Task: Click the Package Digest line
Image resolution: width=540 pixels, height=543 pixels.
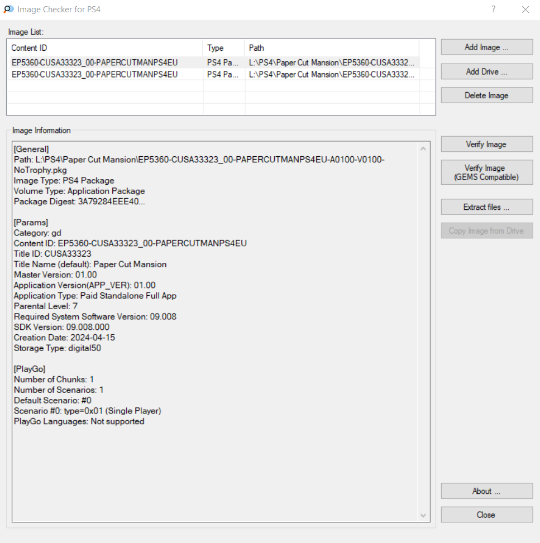Action: 79,201
